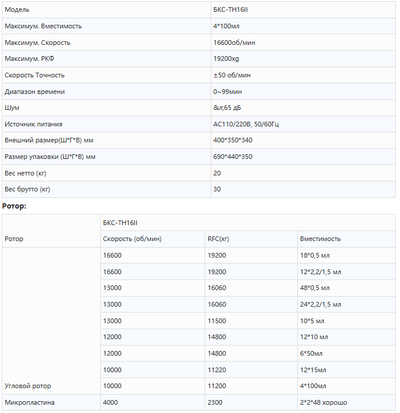Click the 400*350*340 external size value
The height and width of the screenshot is (413, 400).
[233, 141]
